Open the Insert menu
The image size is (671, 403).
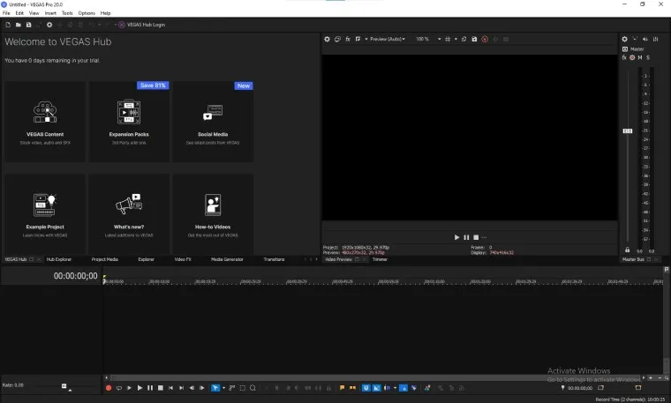point(50,13)
